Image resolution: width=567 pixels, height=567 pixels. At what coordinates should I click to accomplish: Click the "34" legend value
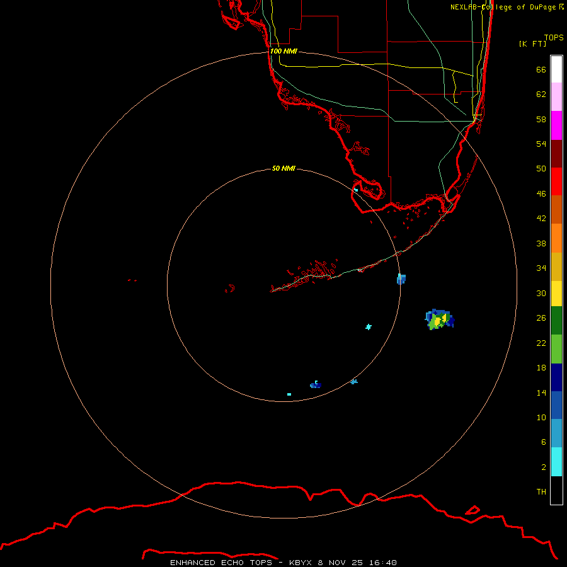coord(541,268)
